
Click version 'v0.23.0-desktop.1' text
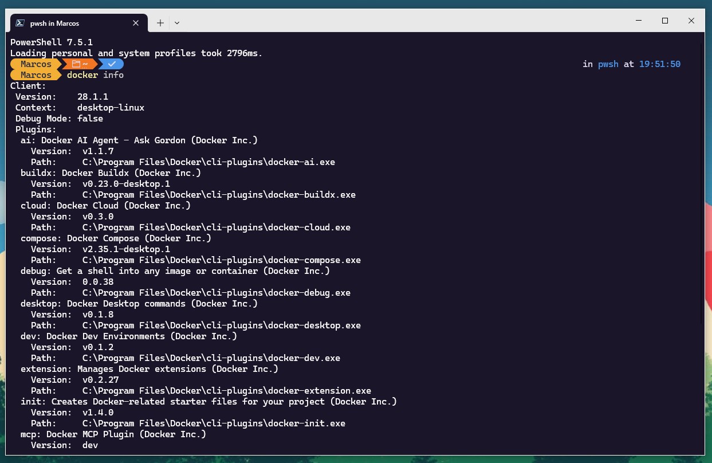pos(126,184)
